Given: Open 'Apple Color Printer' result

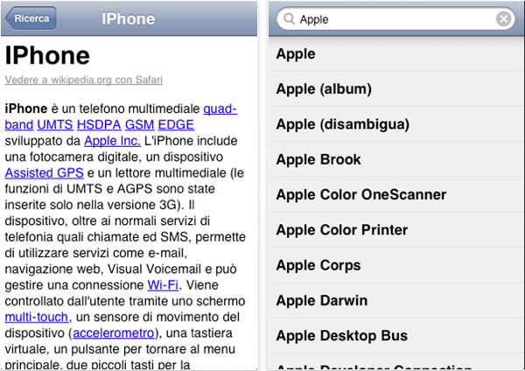Looking at the screenshot, I should point(396,230).
